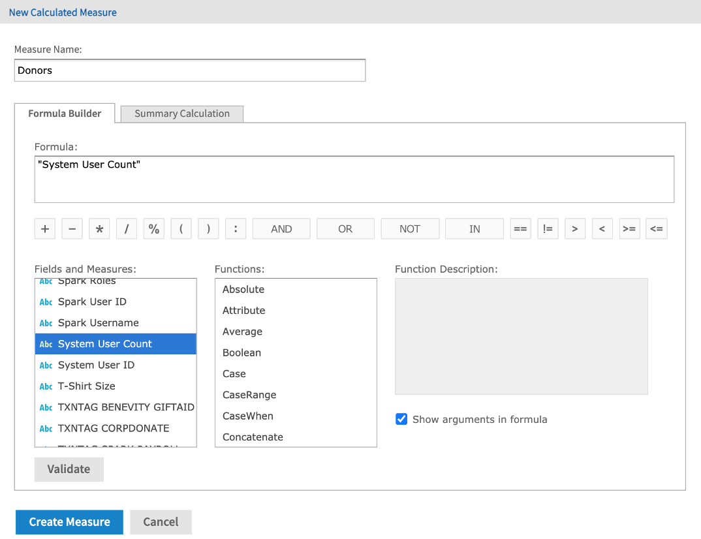Uncheck Show arguments in formula
The height and width of the screenshot is (539, 701).
(401, 419)
